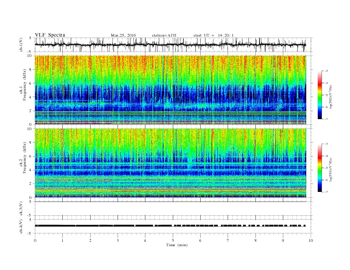
Task: Click the ch.1(V) axis "5" tick label
Action: point(30,38)
